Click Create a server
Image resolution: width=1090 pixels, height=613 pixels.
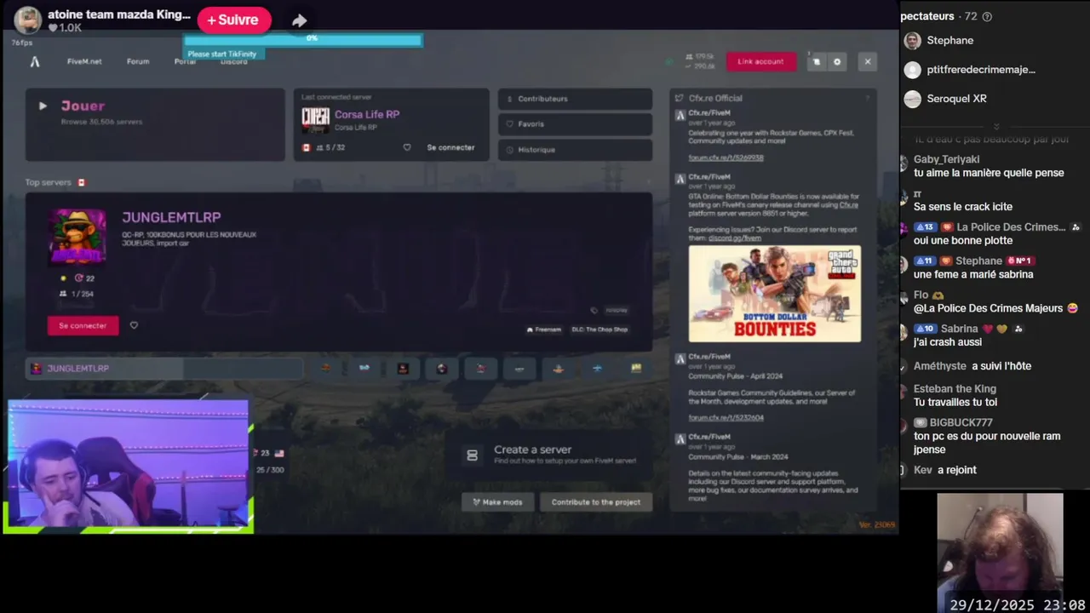pos(532,450)
